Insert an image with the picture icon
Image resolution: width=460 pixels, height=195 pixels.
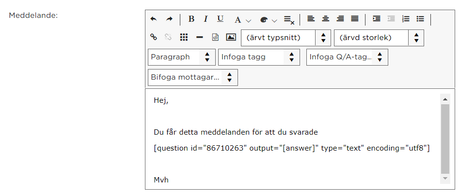pos(231,37)
